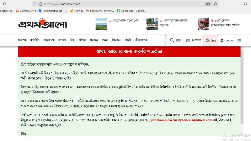Screen dimensions: 251x141
Task: Click prothomalosecurityconcern@duck.com email link
Action: [182, 120]
